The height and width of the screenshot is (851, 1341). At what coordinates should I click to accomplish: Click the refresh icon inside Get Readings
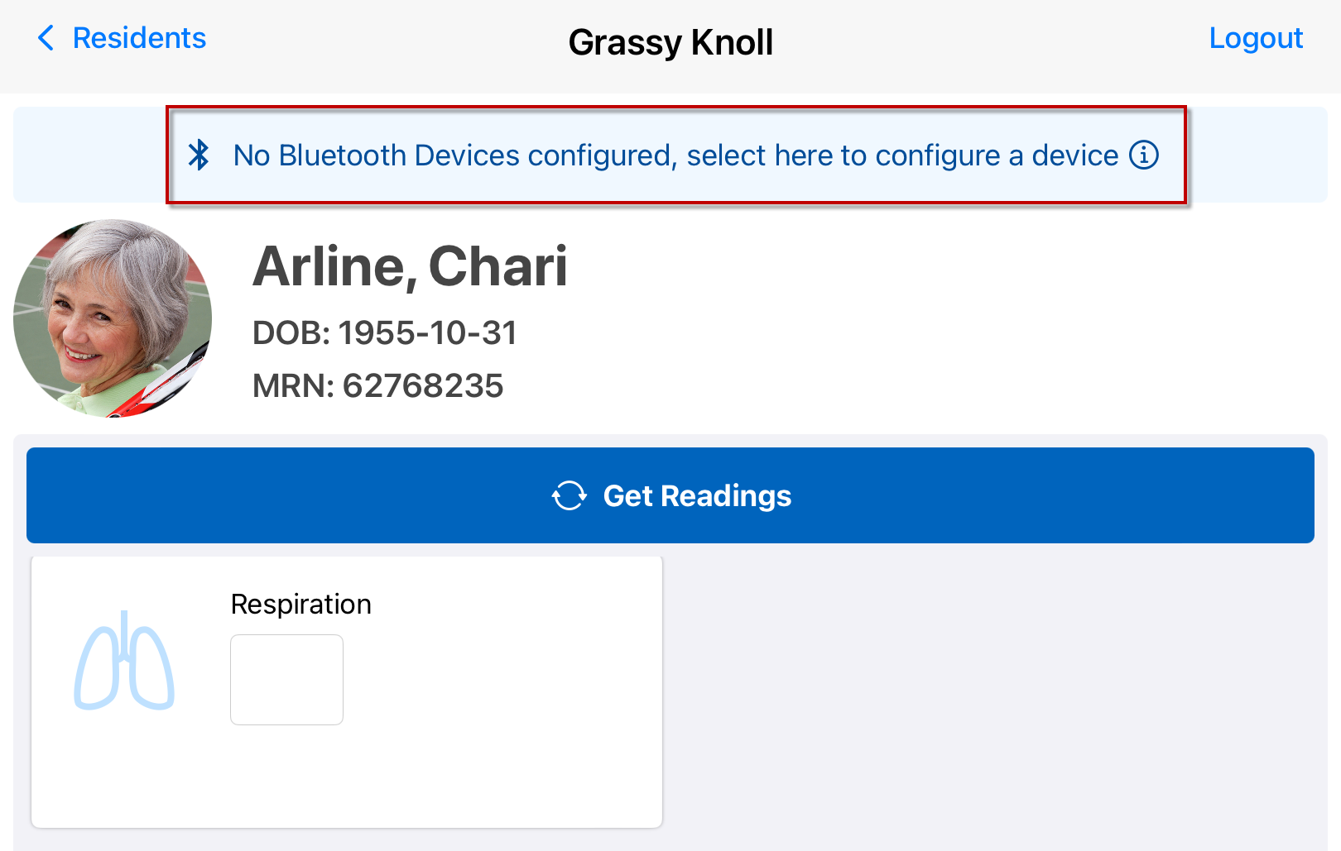568,495
